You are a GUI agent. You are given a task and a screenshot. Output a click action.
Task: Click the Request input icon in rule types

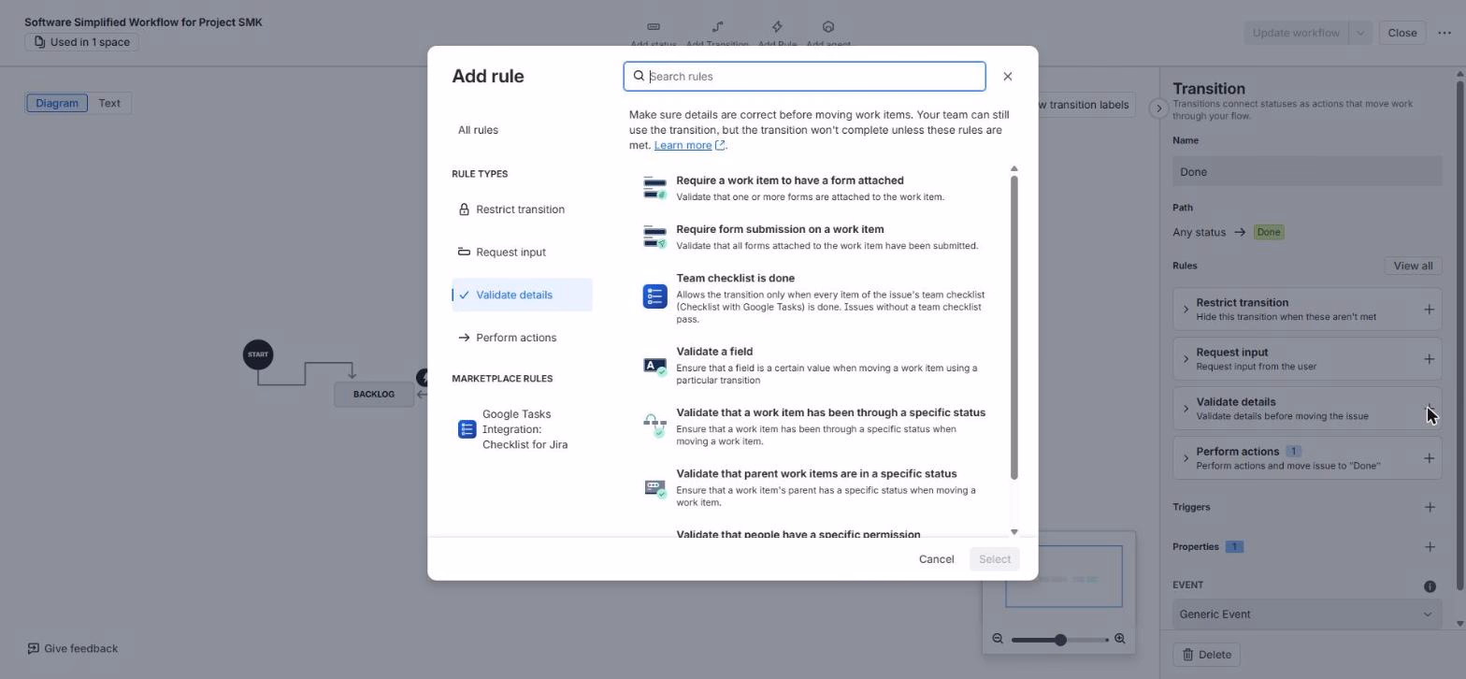tap(464, 252)
